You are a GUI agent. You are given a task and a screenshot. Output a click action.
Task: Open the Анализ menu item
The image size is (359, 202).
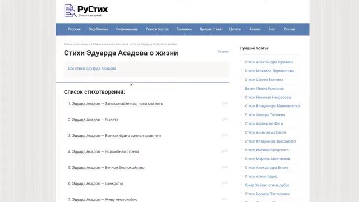255,29
